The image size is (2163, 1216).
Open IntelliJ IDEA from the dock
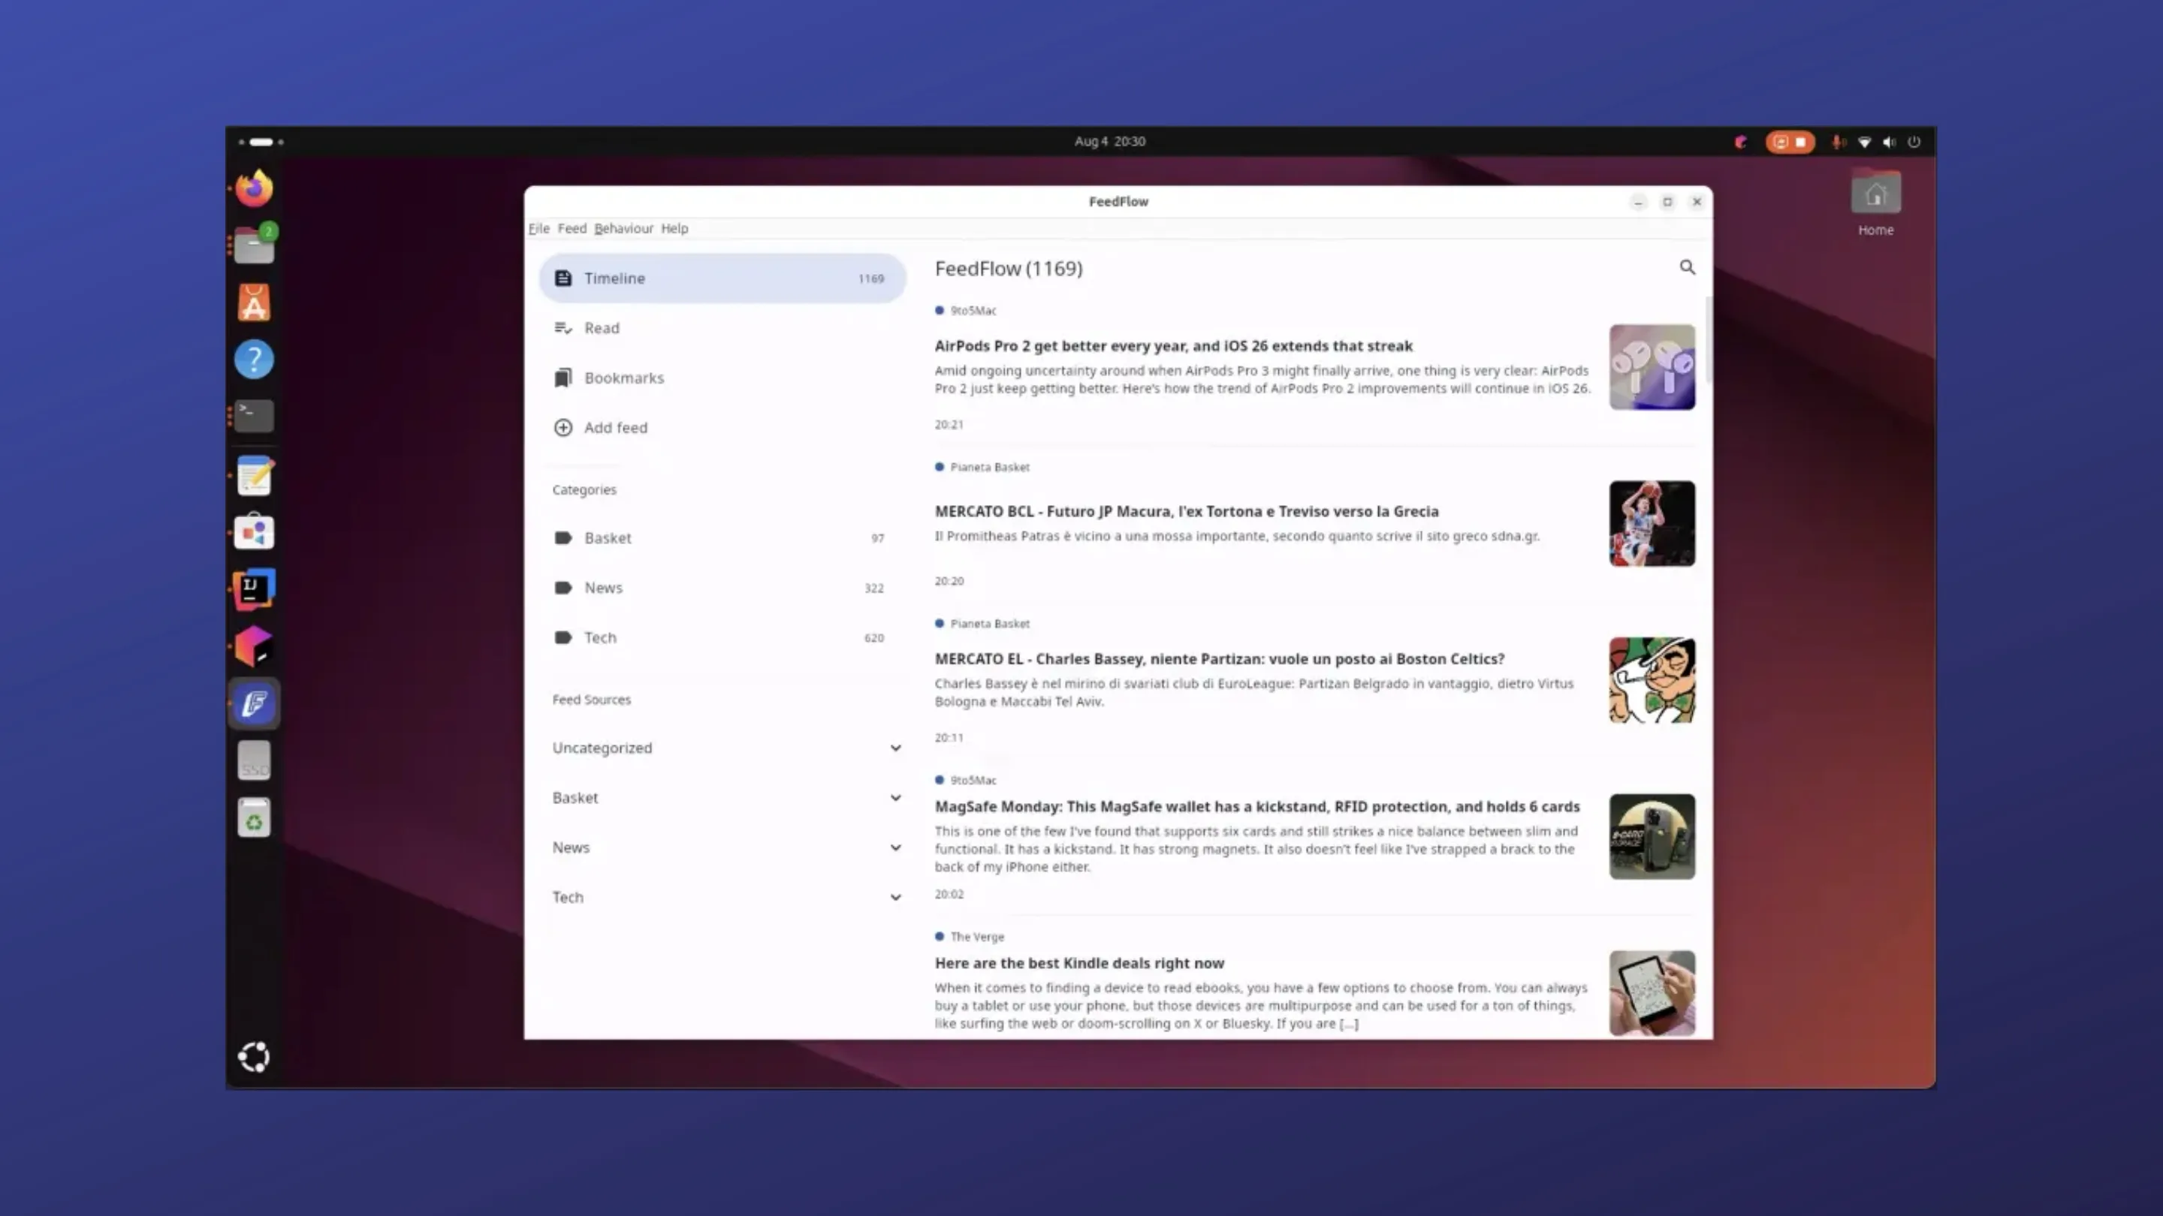(254, 589)
